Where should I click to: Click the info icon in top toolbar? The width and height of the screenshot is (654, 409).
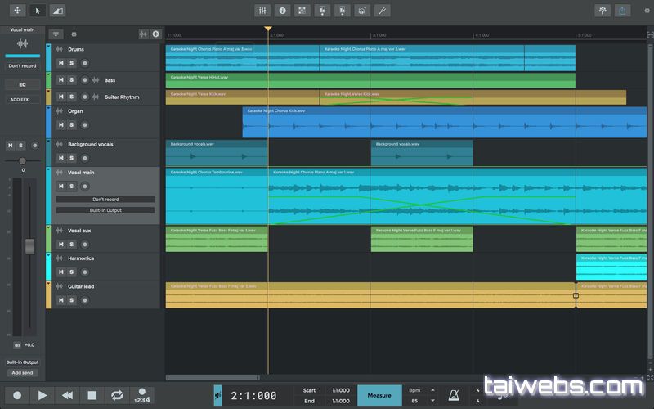(283, 11)
